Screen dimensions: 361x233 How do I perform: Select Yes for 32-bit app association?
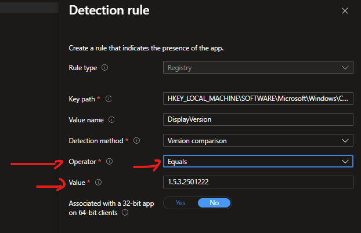point(180,203)
